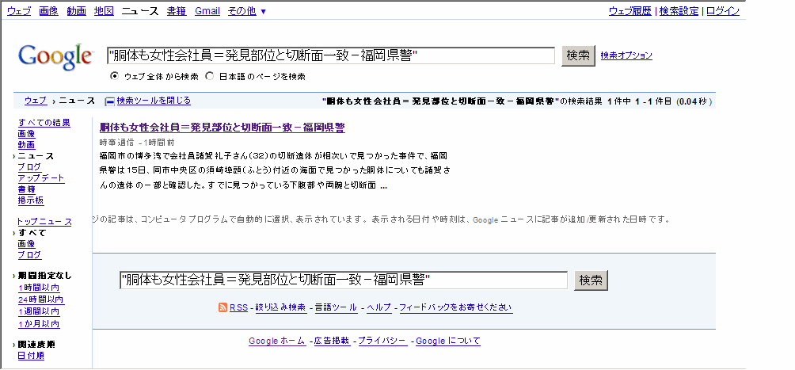Image resolution: width=795 pixels, height=370 pixels.
Task: Filter results to 1週間以内
Action: (39, 311)
